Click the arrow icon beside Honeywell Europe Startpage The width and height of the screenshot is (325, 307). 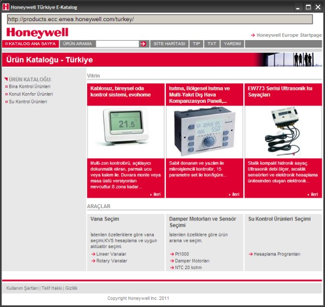pyautogui.click(x=252, y=35)
